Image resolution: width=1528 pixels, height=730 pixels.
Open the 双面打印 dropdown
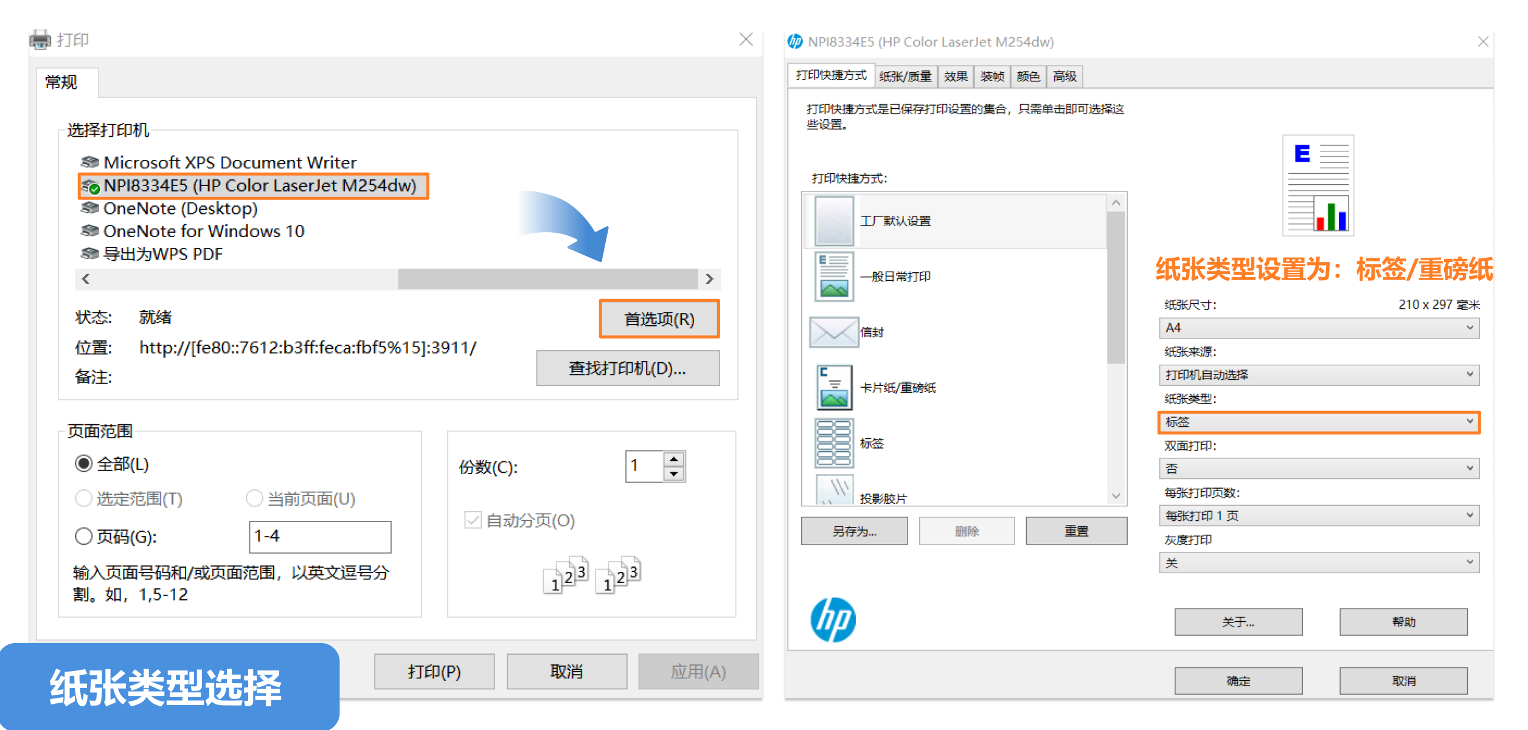pos(1319,469)
